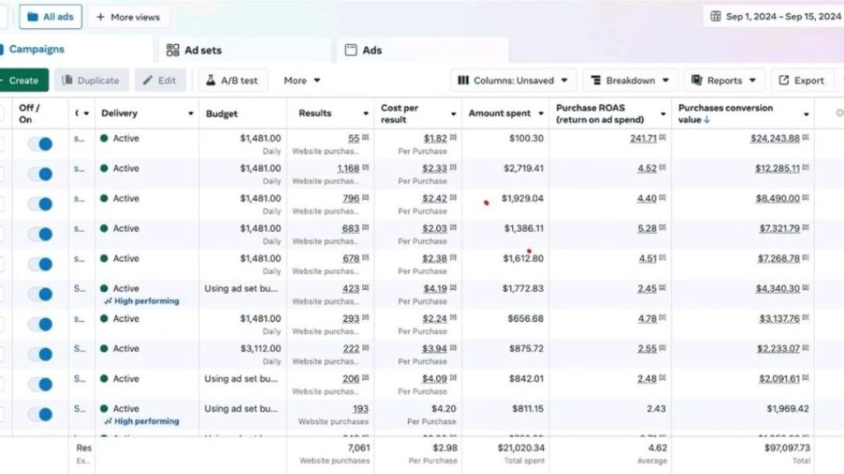
Task: Toggle off campaign with 678 results
Action: tap(40, 264)
